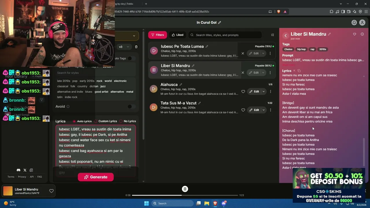This screenshot has height=208, width=370.
Task: Open the X social link in sidebar footer
Action: [25, 170]
